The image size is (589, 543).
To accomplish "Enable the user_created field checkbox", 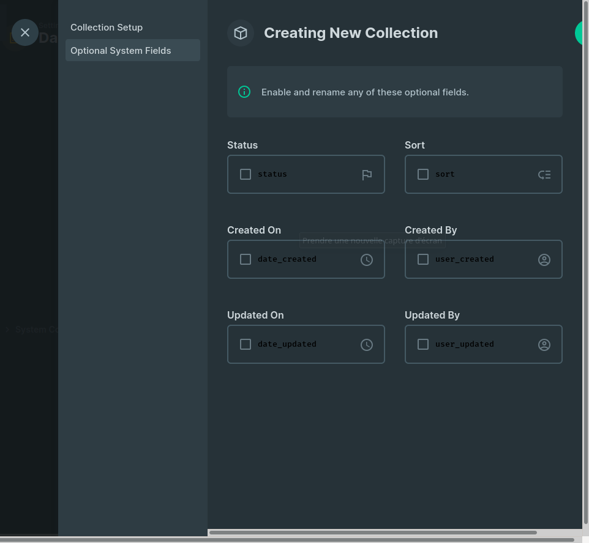I will (x=423, y=259).
